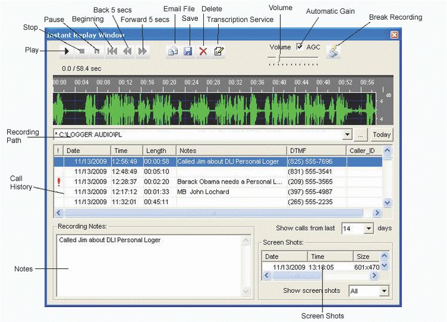Skip forward 5 seconds
Screen dimensions: 447x322
tap(142, 51)
